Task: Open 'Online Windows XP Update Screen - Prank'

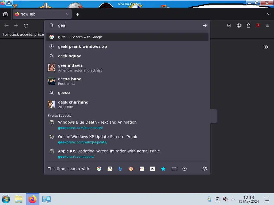Action: pyautogui.click(x=127, y=139)
